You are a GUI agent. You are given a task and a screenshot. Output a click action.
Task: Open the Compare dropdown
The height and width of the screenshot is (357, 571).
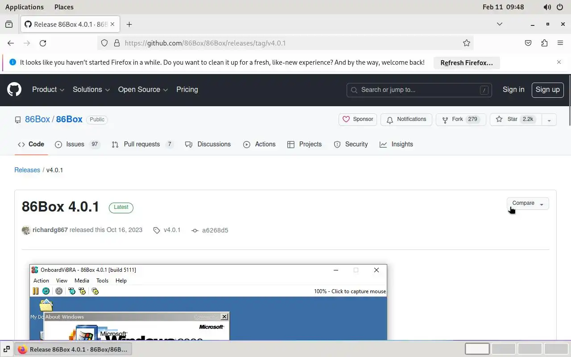point(528,203)
